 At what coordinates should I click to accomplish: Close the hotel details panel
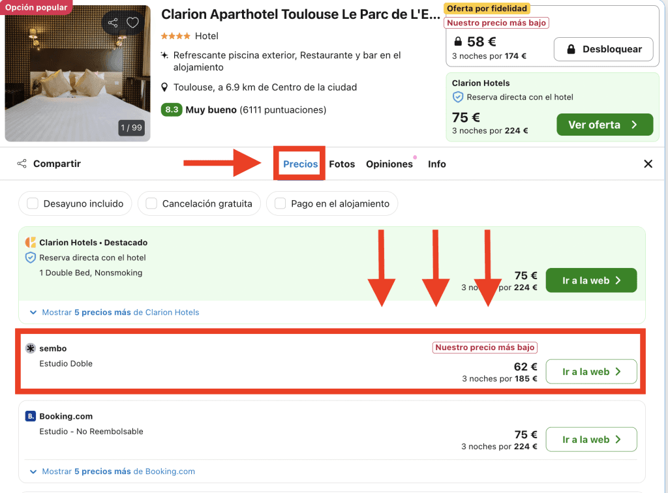click(x=648, y=164)
